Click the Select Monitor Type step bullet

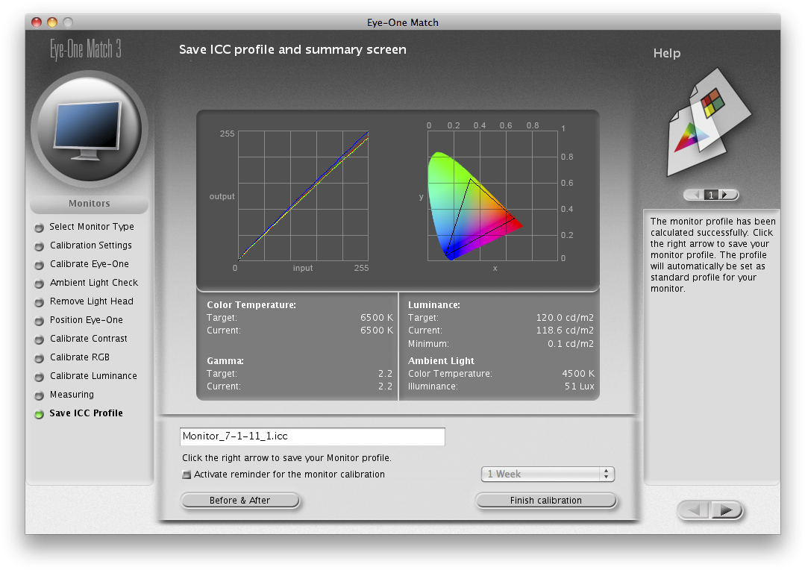(x=39, y=228)
